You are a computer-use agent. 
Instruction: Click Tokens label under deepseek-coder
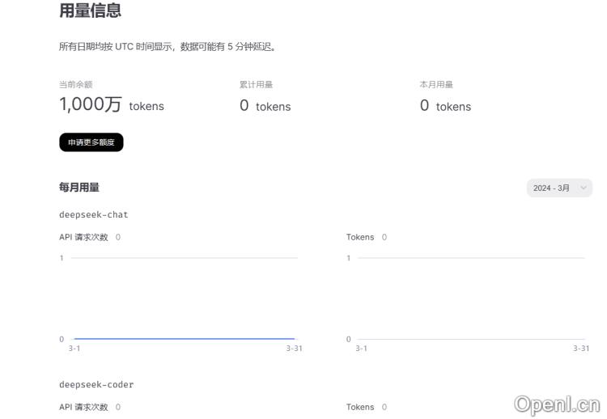pyautogui.click(x=360, y=407)
